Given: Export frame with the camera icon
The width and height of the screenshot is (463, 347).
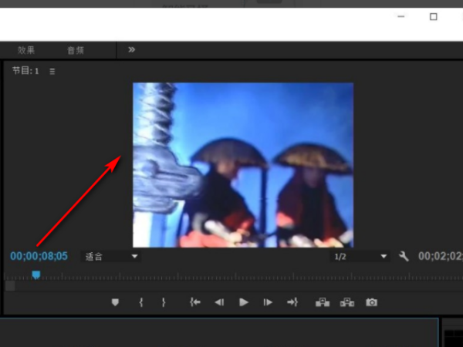Looking at the screenshot, I should 372,302.
